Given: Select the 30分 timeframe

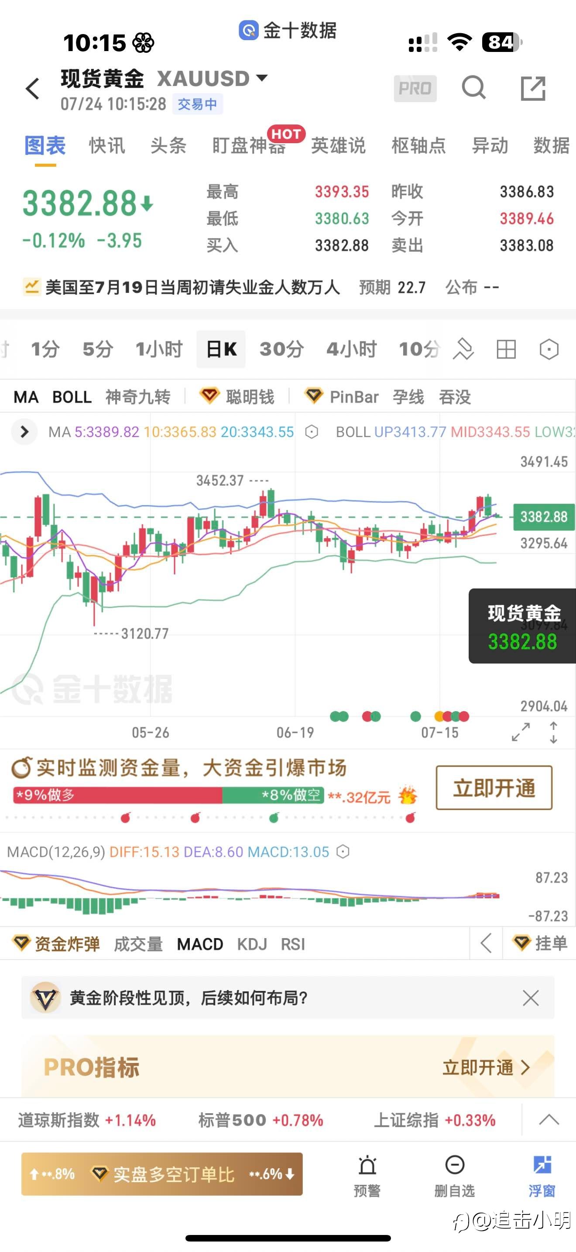Looking at the screenshot, I should tap(282, 349).
